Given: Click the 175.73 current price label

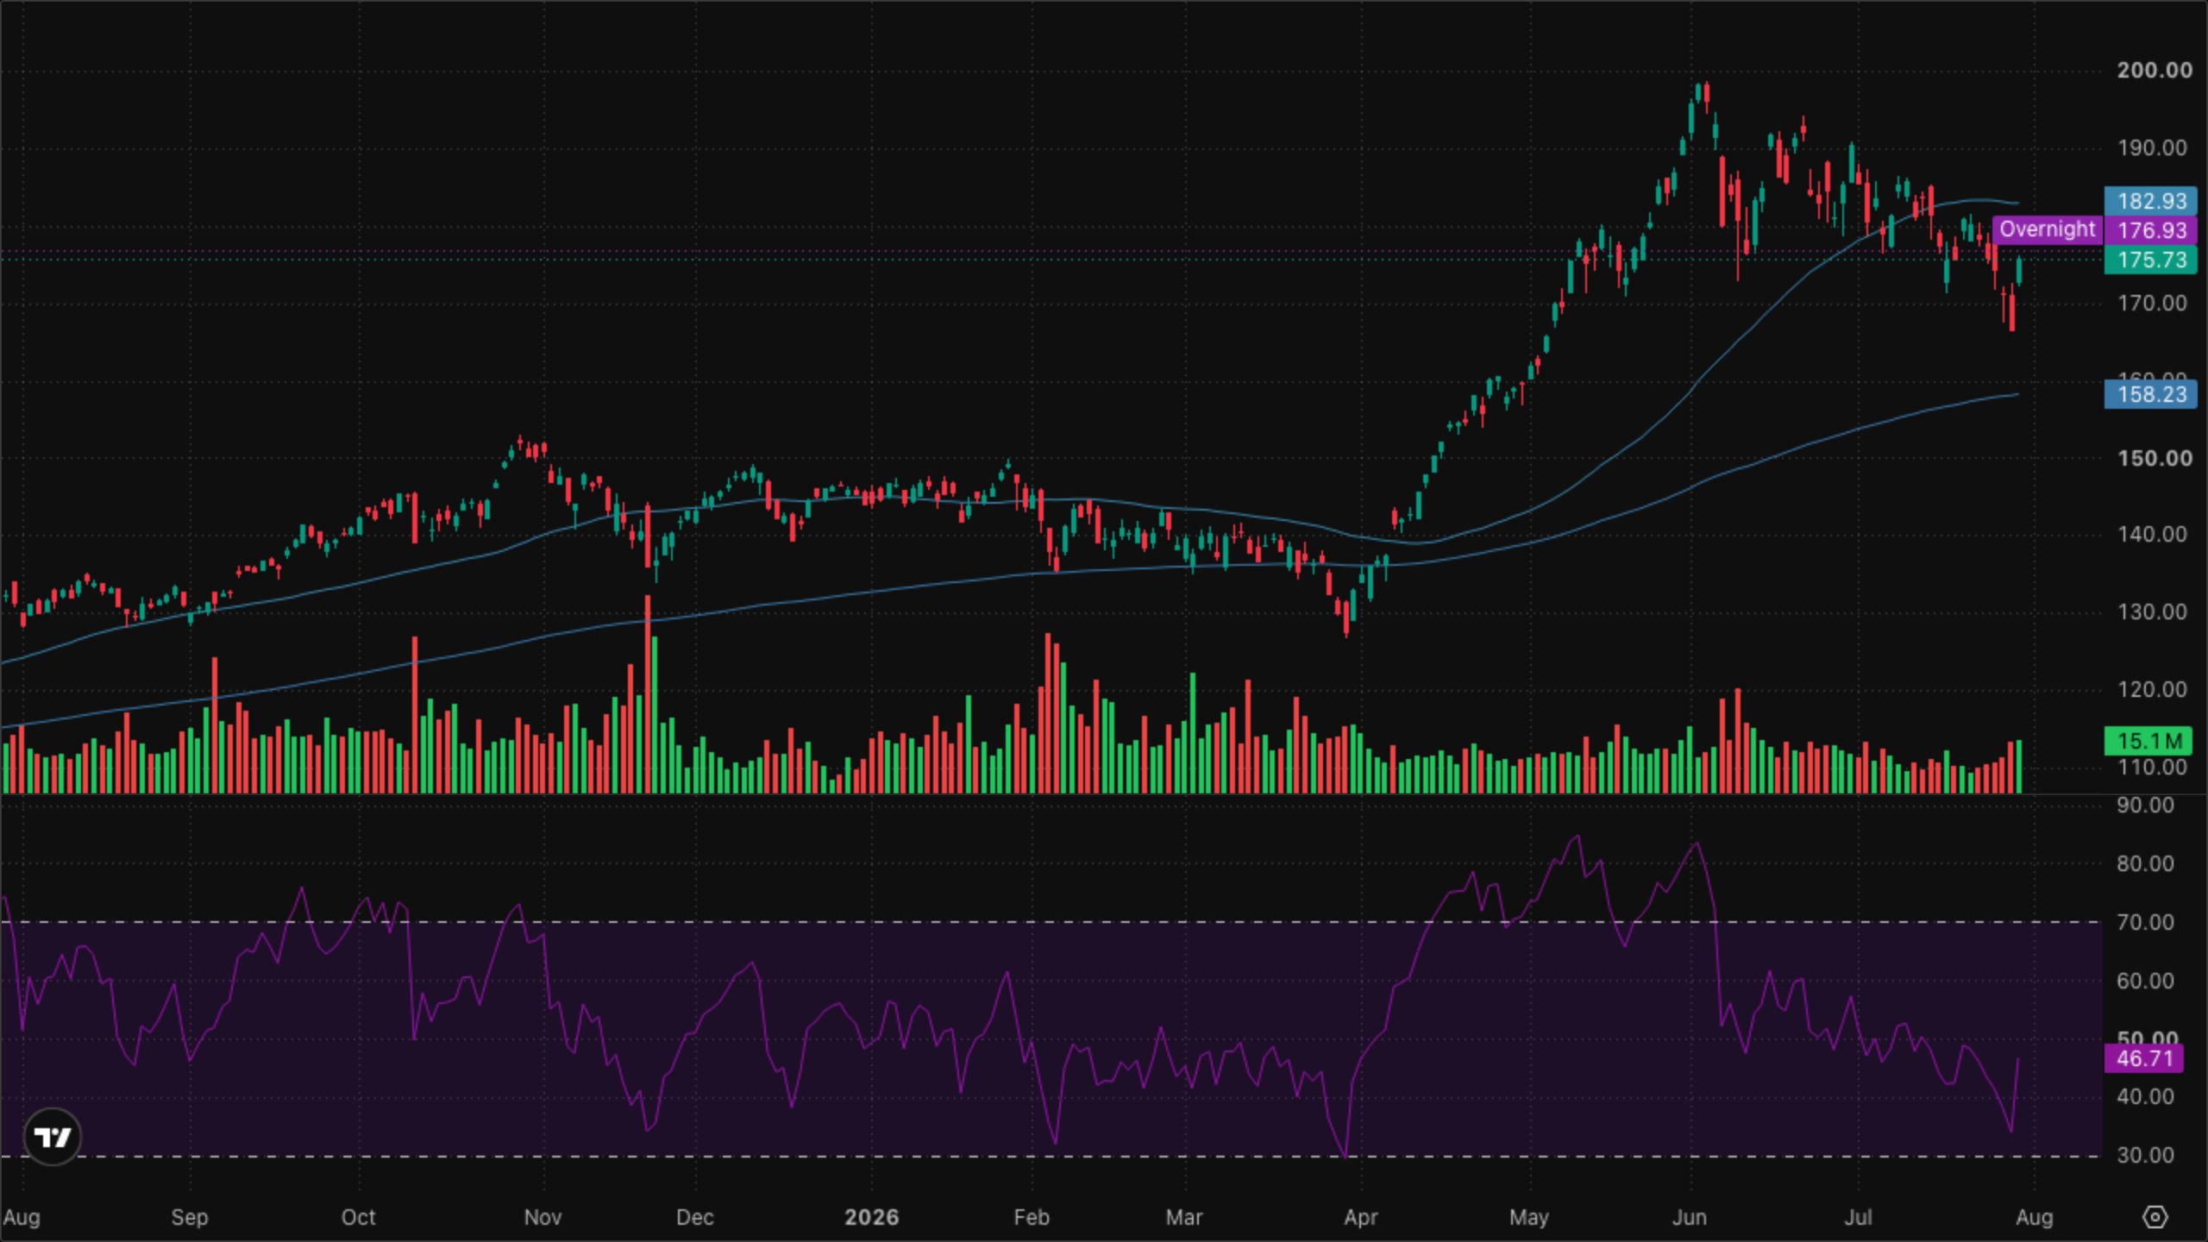Looking at the screenshot, I should (2150, 260).
